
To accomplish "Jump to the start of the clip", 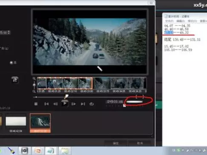I will [x=46, y=104].
